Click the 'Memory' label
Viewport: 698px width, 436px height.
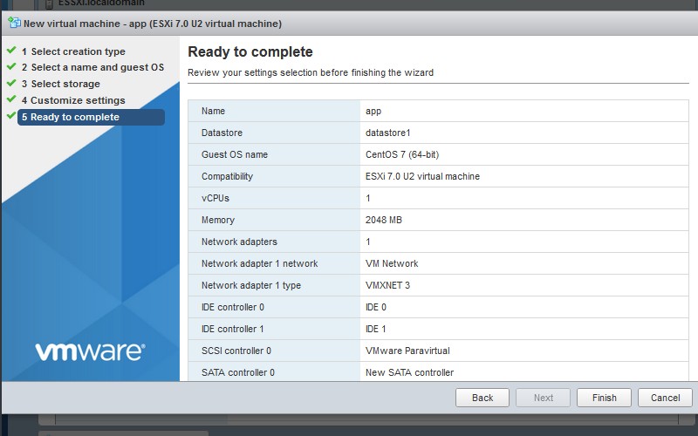tap(217, 220)
